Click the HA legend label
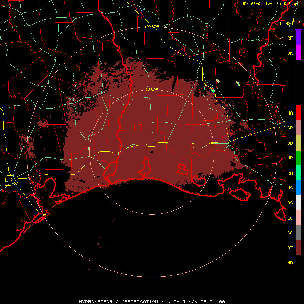The width and height of the screenshot is (304, 304). 290,113
